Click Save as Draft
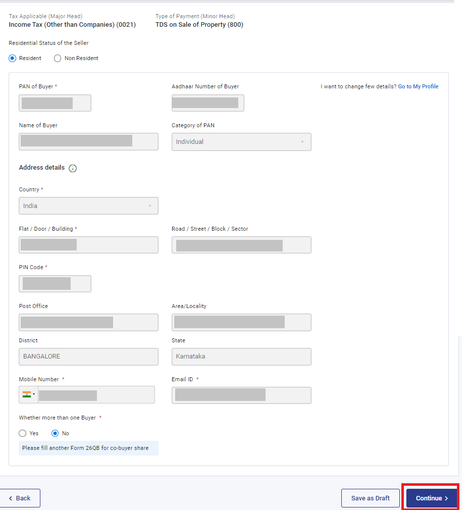The image size is (469, 510). [x=370, y=498]
